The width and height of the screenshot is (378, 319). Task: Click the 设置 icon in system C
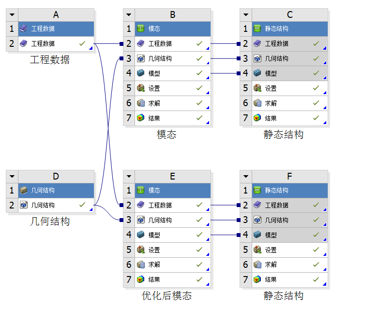click(257, 88)
